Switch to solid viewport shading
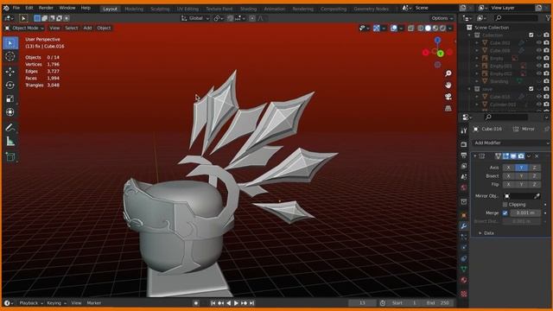The image size is (553, 311). 429,29
